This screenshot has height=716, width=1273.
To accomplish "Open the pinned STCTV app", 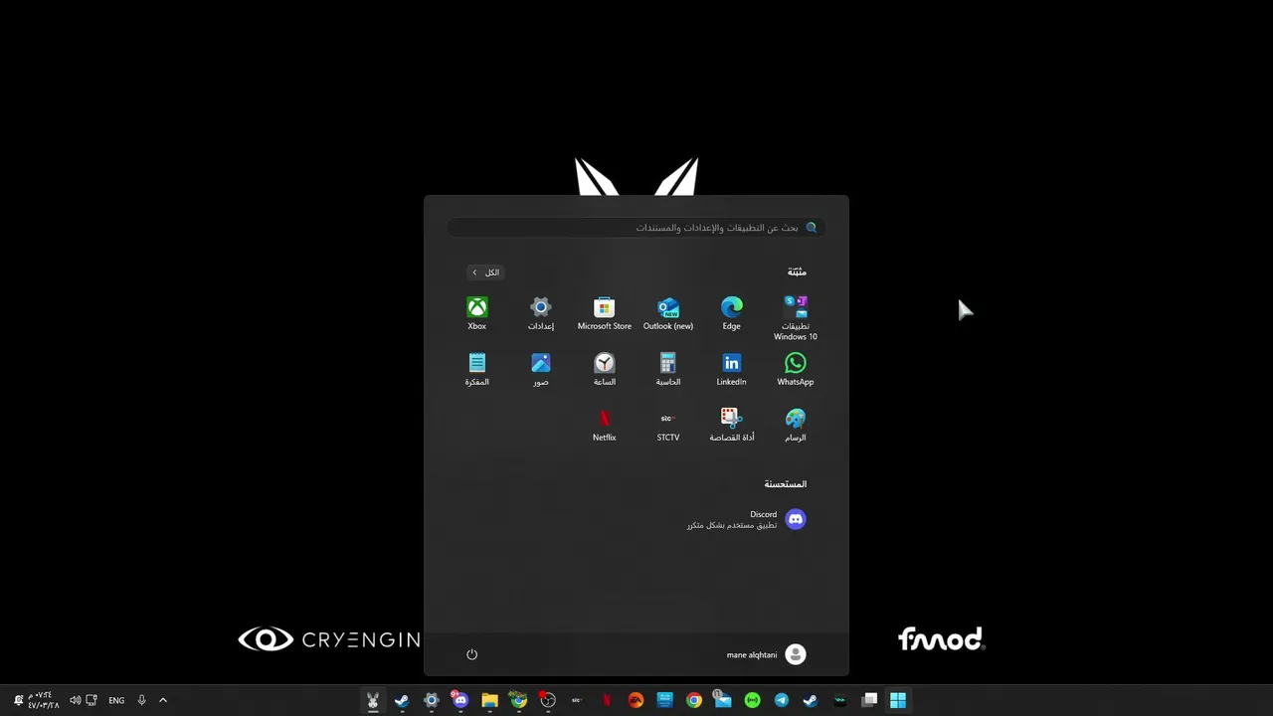I will [x=668, y=425].
